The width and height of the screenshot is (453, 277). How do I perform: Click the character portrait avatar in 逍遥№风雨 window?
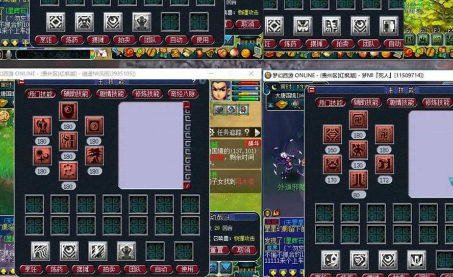(220, 91)
